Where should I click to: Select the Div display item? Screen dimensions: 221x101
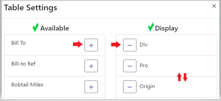[144, 45]
